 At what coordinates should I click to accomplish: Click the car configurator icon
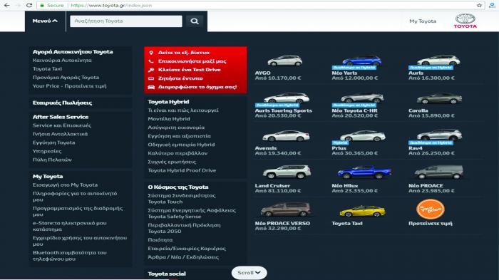click(x=151, y=87)
